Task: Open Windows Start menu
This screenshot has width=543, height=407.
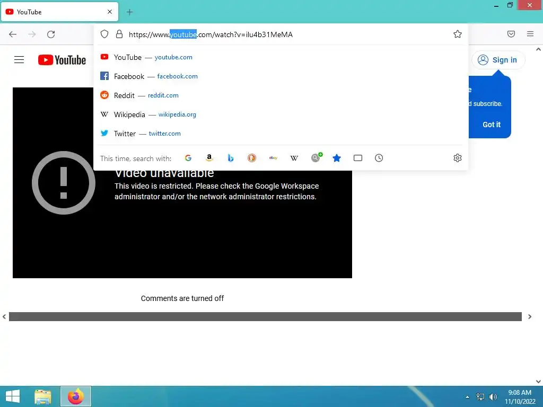Action: [13, 396]
